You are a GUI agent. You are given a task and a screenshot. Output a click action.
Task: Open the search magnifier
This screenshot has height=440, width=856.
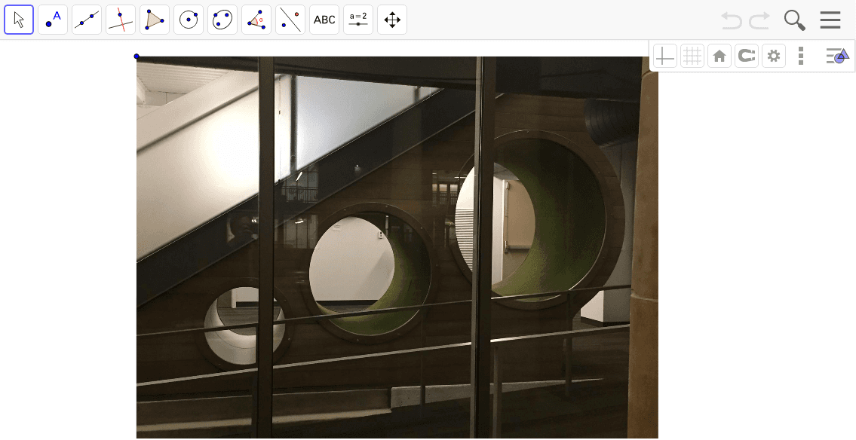[x=794, y=20]
